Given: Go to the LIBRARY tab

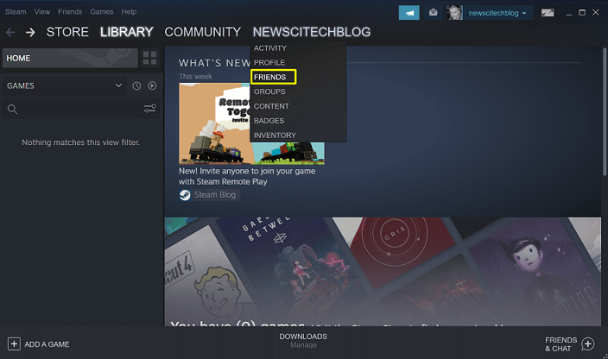Looking at the screenshot, I should pos(126,32).
